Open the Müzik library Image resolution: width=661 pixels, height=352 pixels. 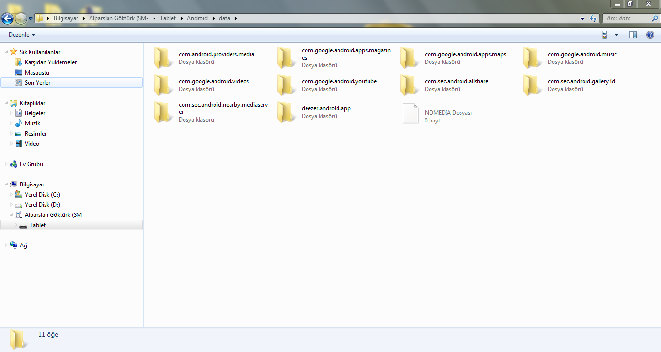tap(32, 123)
